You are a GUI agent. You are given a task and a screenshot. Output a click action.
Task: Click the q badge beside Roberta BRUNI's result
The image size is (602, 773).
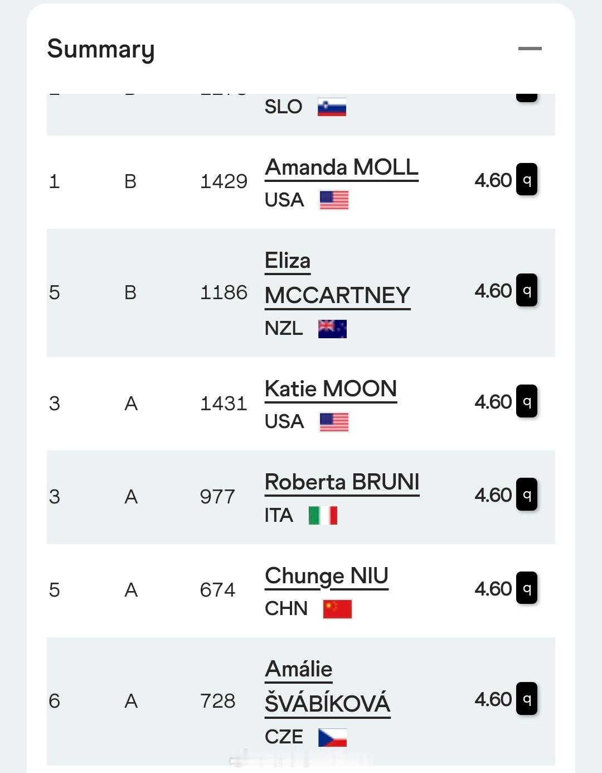(527, 494)
